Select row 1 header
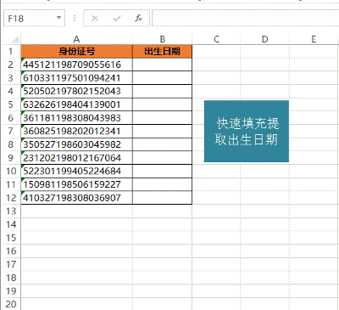This screenshot has height=310, width=339. 11,51
